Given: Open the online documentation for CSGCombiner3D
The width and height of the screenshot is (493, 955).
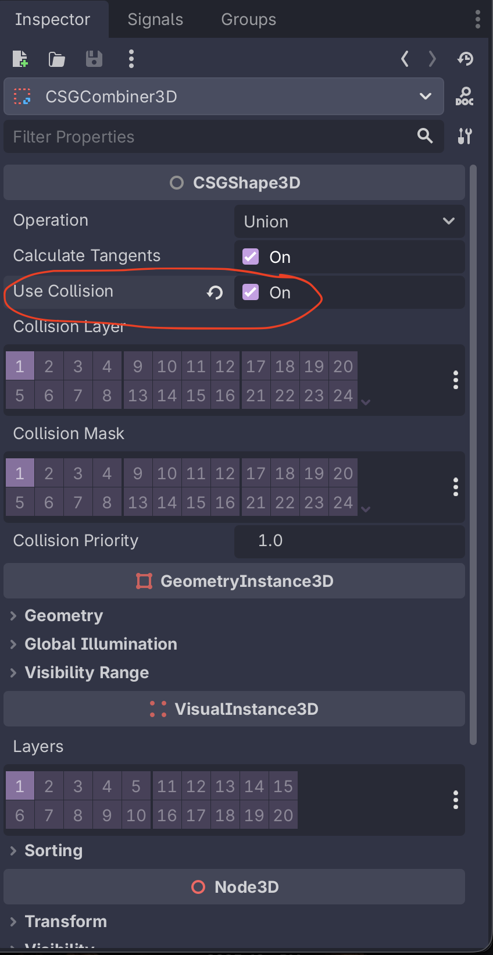Looking at the screenshot, I should 465,97.
